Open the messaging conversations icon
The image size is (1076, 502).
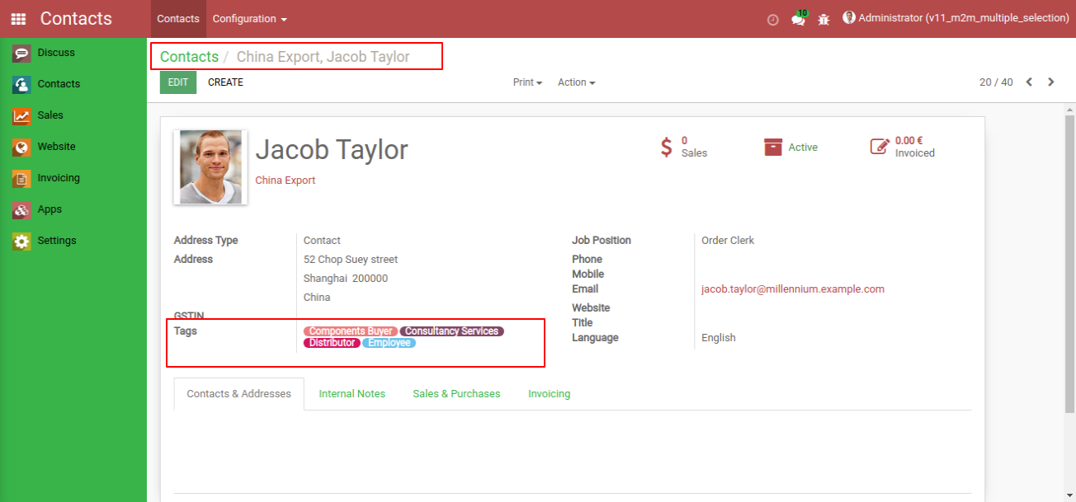pos(797,18)
